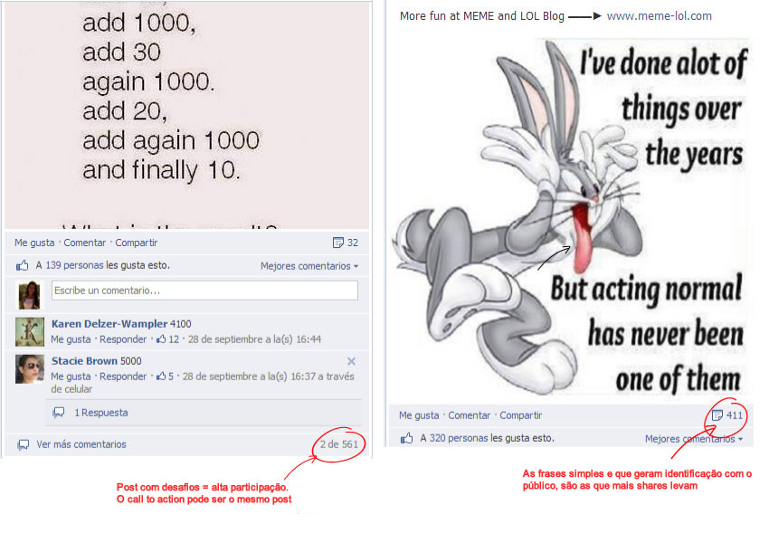Click Me gusta under the math post
Image resolution: width=769 pixels, height=543 pixels.
click(x=34, y=243)
